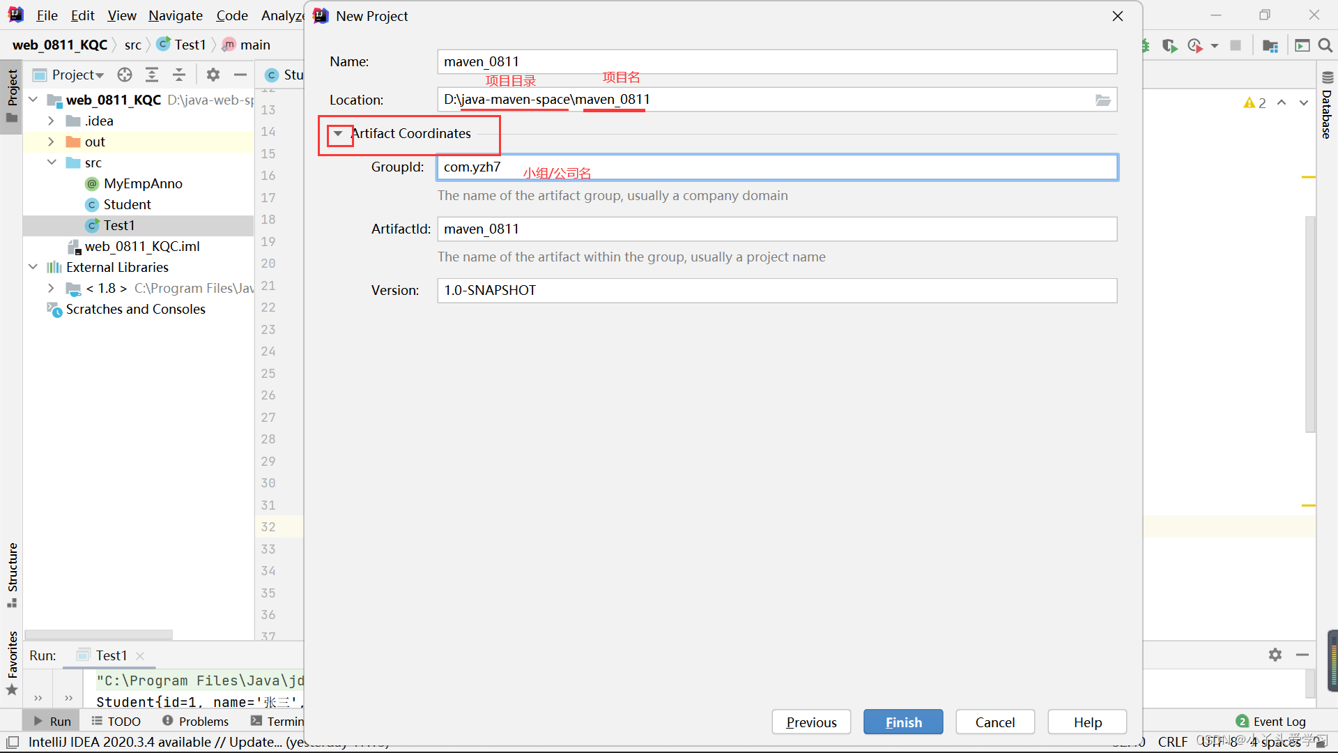This screenshot has height=753, width=1338.
Task: Hide the Project panel with minus icon
Action: click(x=240, y=75)
